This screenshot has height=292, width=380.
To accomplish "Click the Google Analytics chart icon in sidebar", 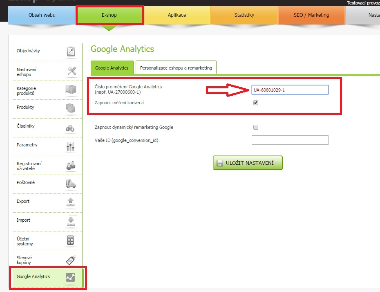I will [x=71, y=278].
